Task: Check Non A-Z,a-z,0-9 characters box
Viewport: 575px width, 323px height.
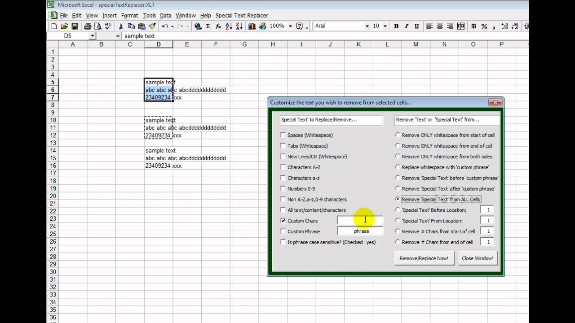Action: [x=283, y=200]
